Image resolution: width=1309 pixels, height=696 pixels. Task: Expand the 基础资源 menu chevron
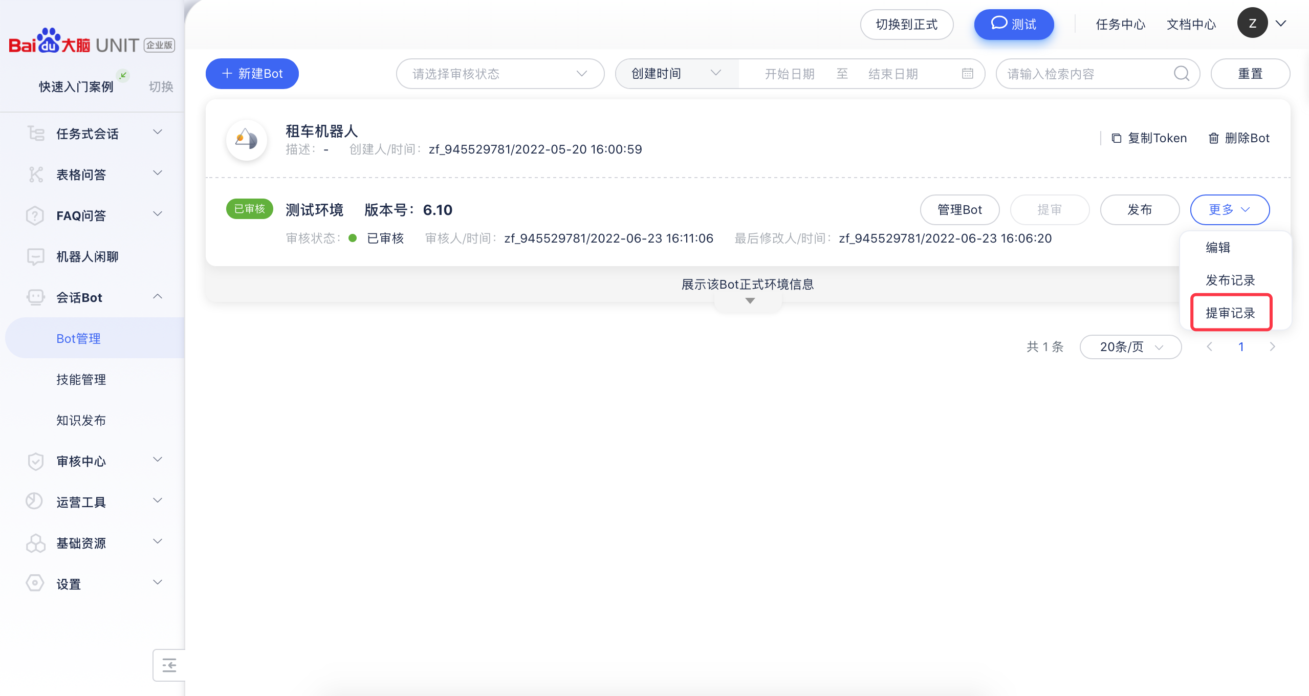(158, 541)
